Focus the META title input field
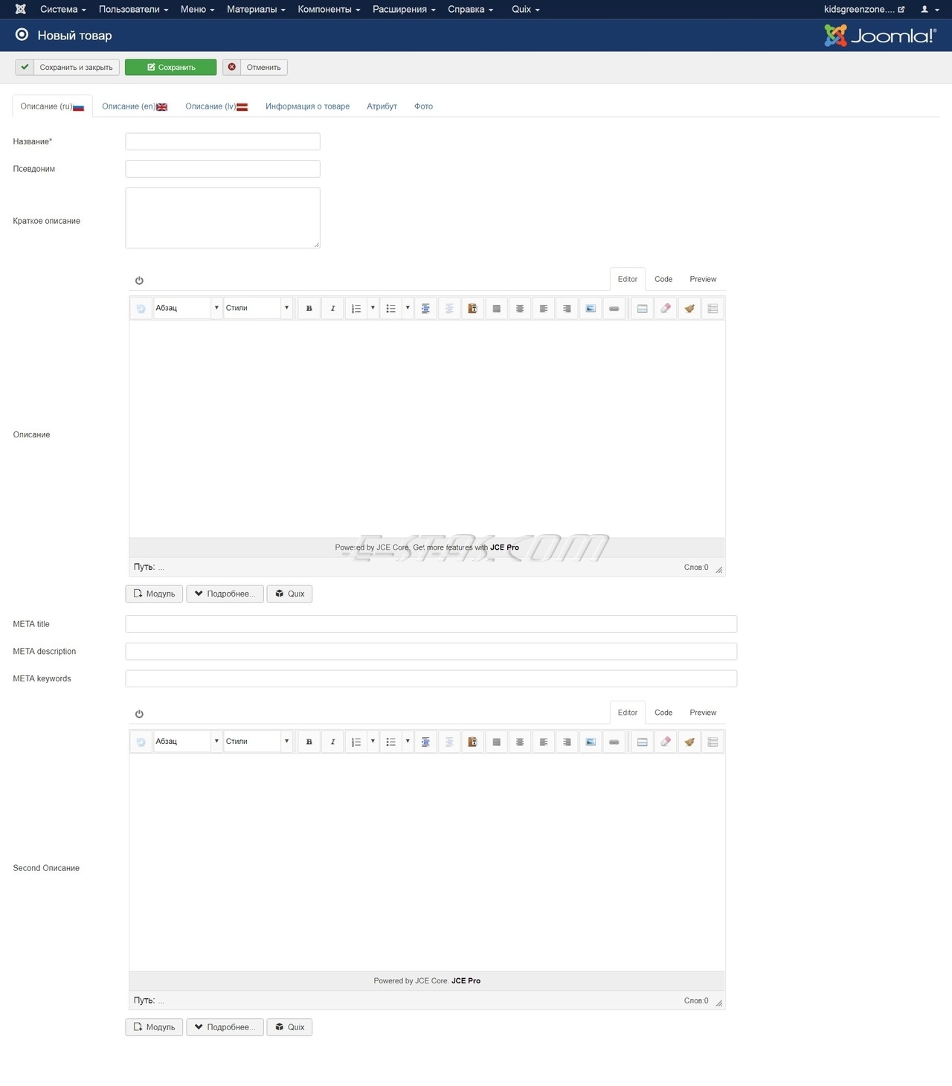 point(431,624)
